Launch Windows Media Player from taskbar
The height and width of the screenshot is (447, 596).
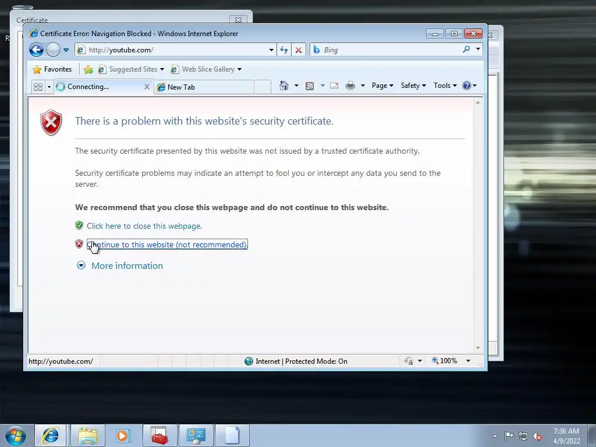[x=123, y=435]
